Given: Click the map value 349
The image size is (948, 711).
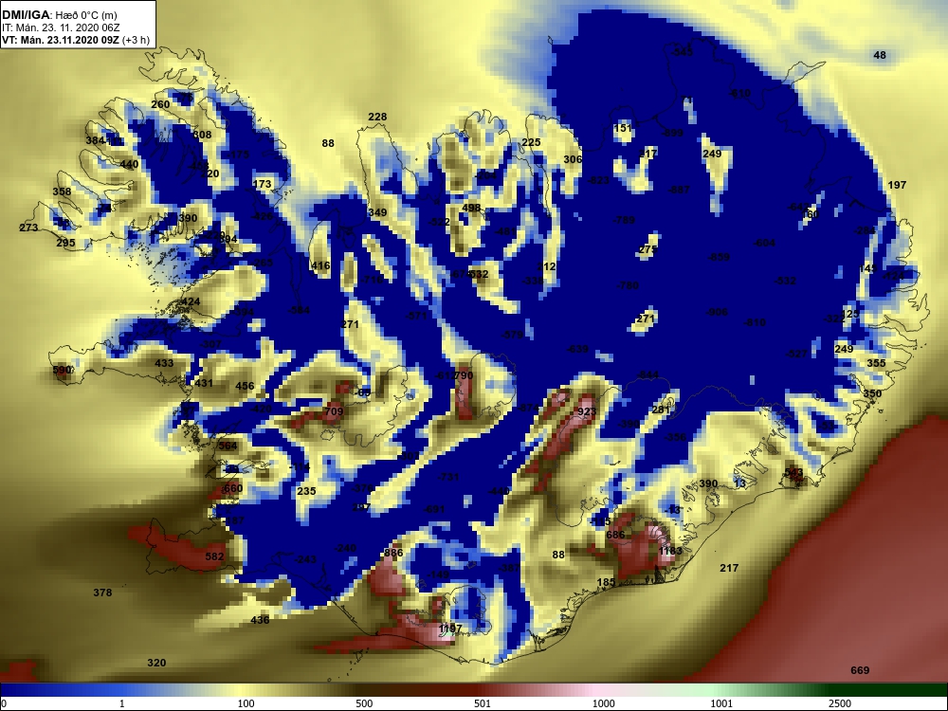Looking at the screenshot, I should point(377,212).
